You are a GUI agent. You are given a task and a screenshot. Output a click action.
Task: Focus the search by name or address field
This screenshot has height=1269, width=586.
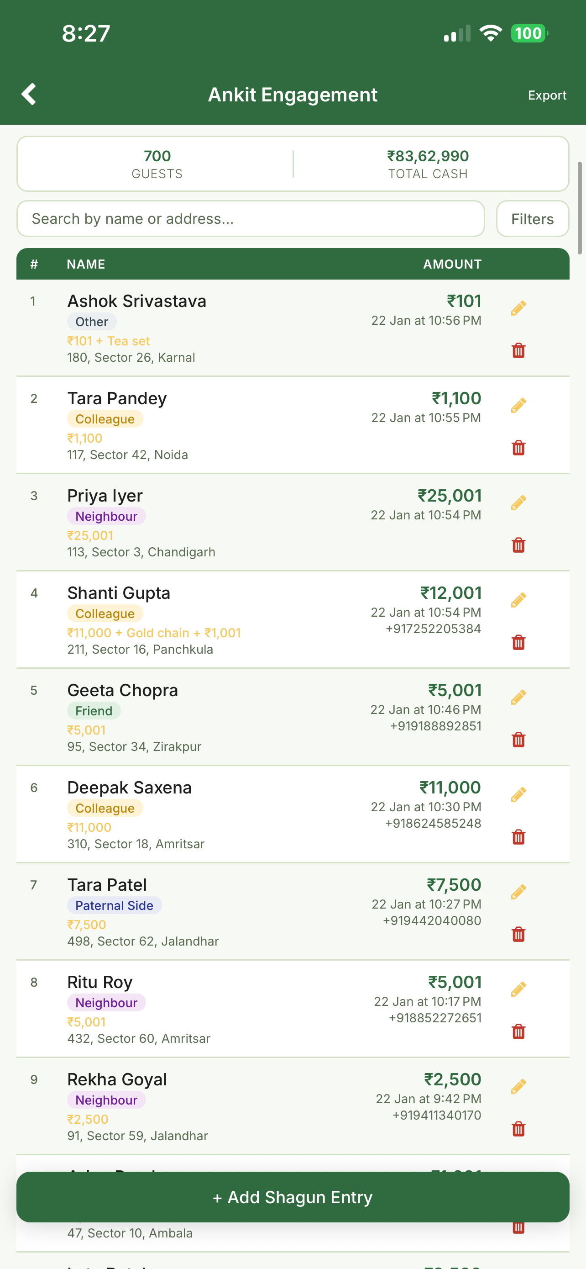point(251,219)
